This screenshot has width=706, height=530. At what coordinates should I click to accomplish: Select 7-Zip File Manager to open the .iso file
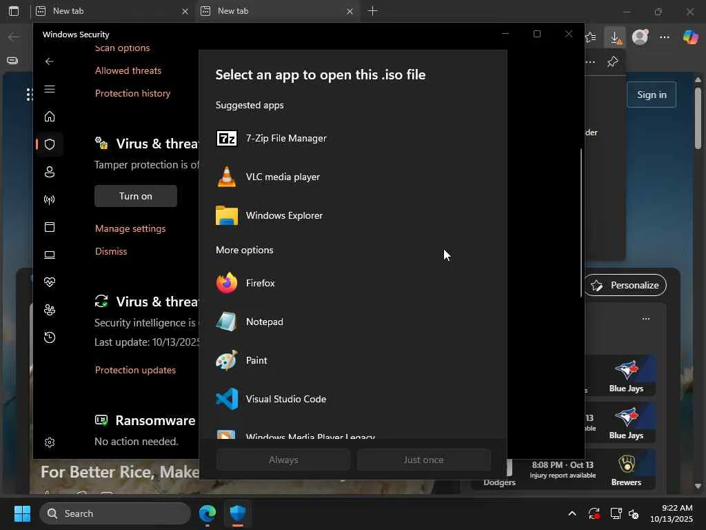(352, 138)
